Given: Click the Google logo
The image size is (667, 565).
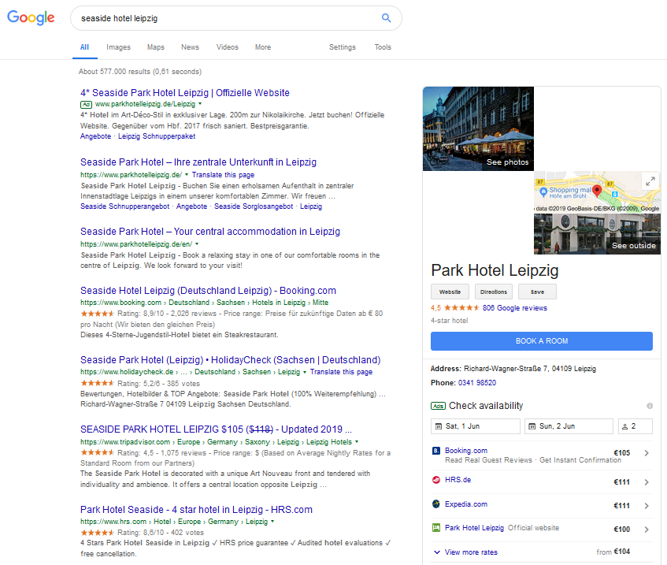Looking at the screenshot, I should pyautogui.click(x=31, y=18).
